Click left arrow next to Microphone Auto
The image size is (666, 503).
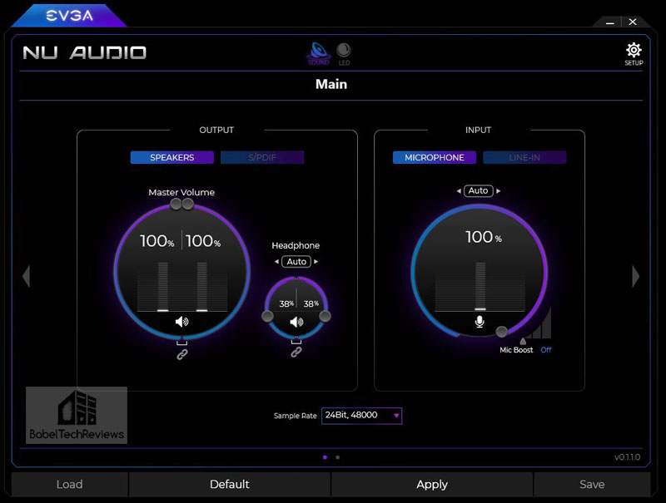459,191
